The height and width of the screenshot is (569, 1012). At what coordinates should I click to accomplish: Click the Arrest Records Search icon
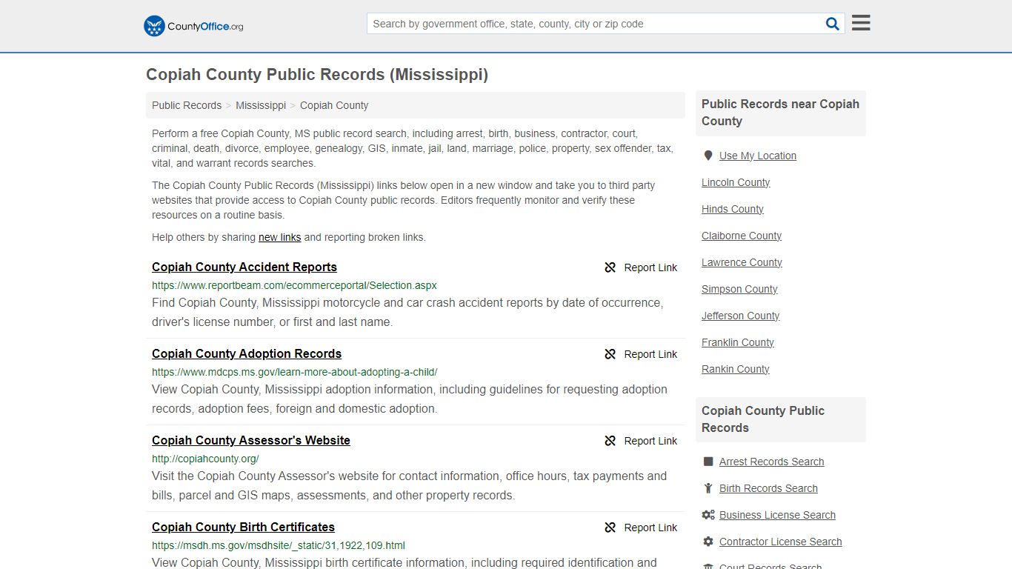click(708, 462)
